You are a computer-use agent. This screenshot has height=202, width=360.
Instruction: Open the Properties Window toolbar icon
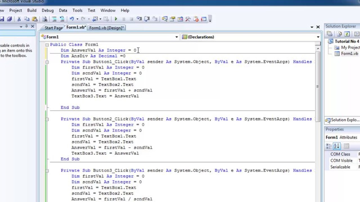pyautogui.click(x=172, y=19)
